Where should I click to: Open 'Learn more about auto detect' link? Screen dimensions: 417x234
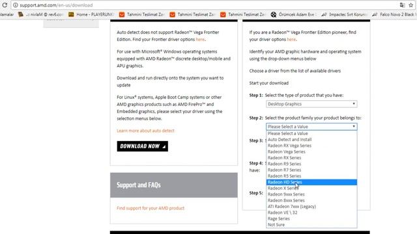click(x=145, y=131)
